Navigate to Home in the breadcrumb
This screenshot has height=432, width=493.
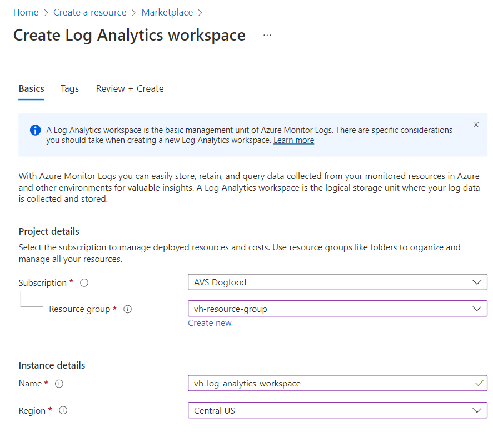click(26, 12)
